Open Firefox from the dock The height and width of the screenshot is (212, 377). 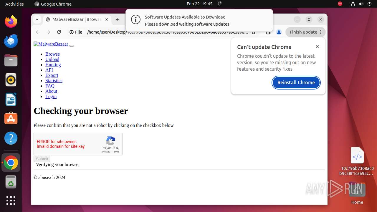coord(11,21)
